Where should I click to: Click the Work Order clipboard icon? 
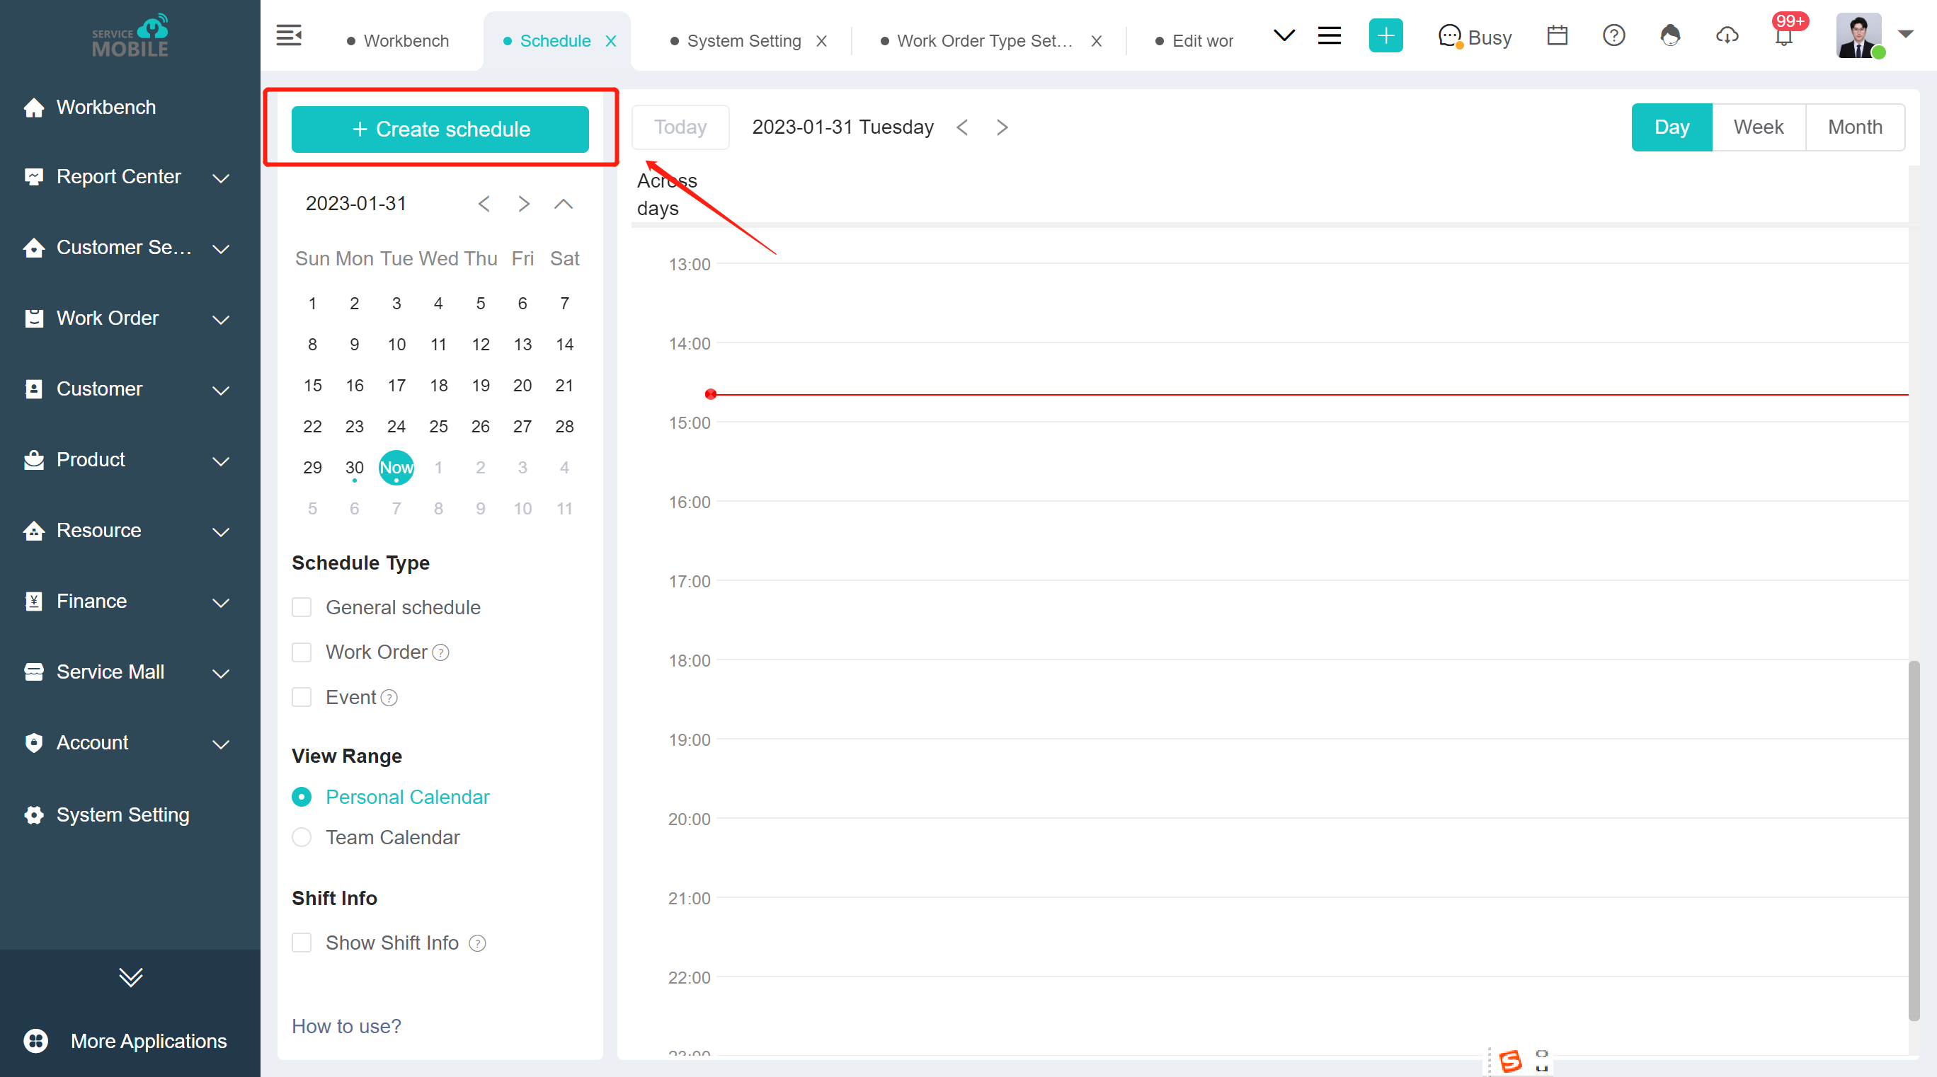[x=34, y=318]
